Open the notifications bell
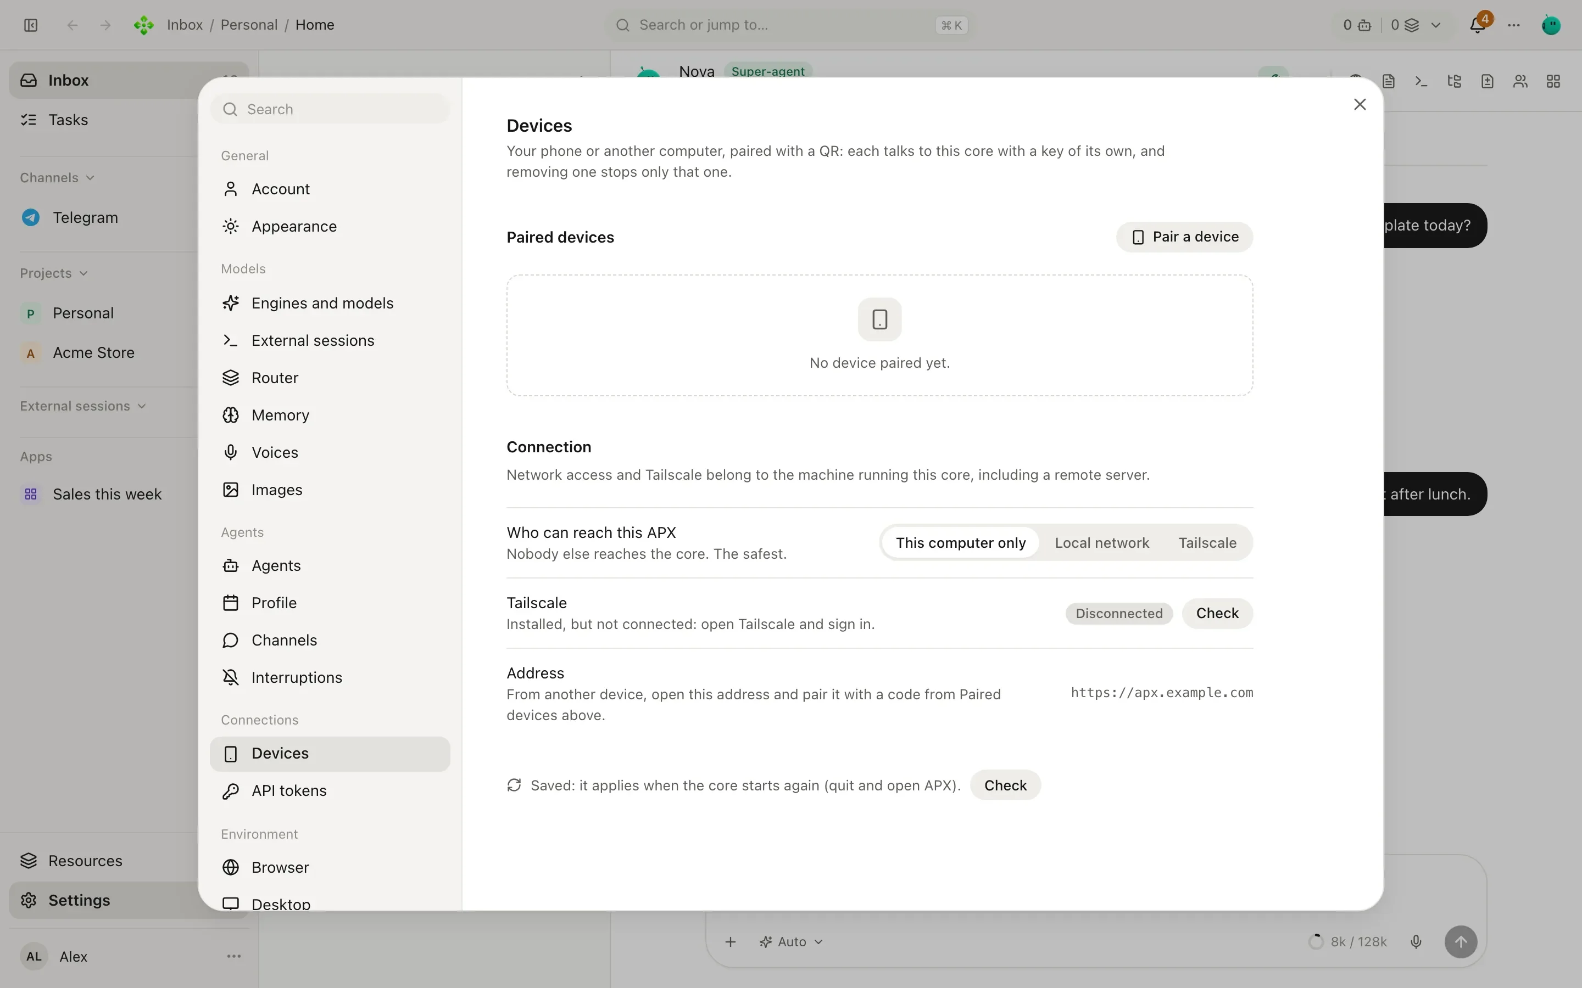The height and width of the screenshot is (988, 1582). [1478, 25]
